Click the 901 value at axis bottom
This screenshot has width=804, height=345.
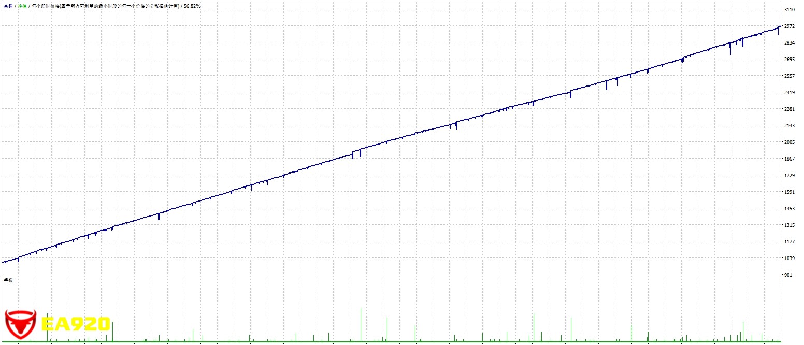coord(788,275)
